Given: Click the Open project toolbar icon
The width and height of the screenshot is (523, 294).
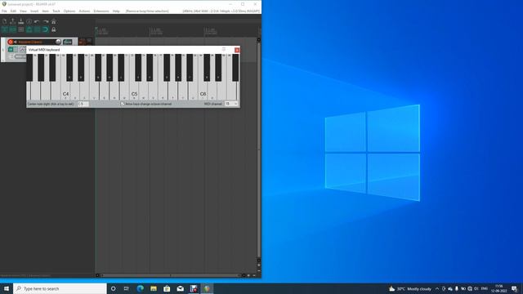Looking at the screenshot, I should coord(13,21).
